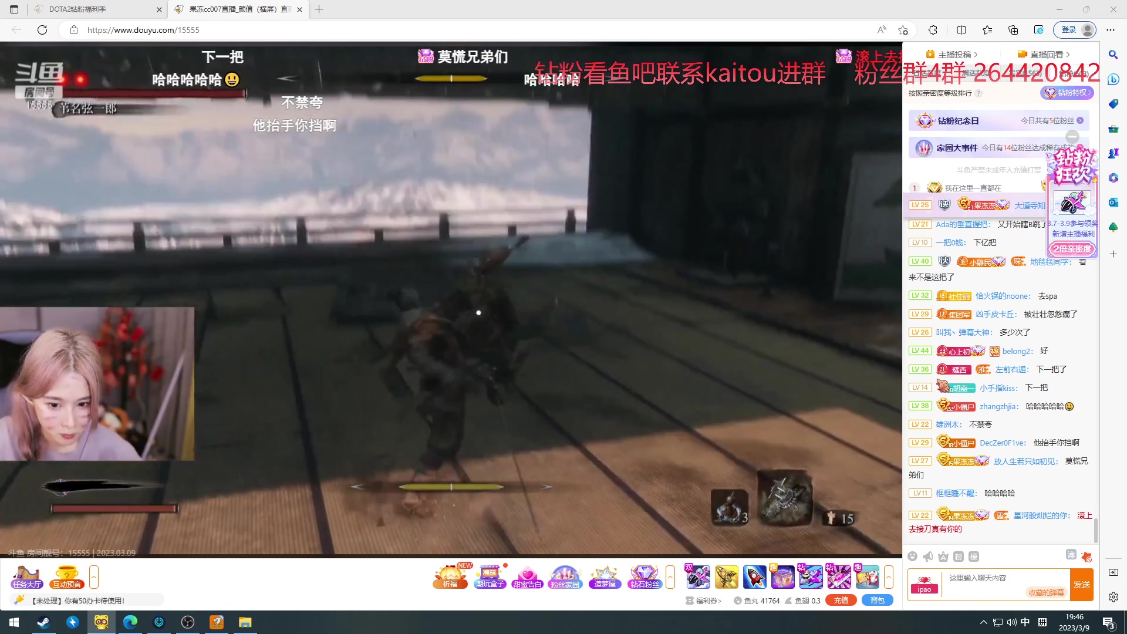This screenshot has height=634, width=1127.
Task: Open the 互动预言 trophy icon
Action: pyautogui.click(x=67, y=576)
